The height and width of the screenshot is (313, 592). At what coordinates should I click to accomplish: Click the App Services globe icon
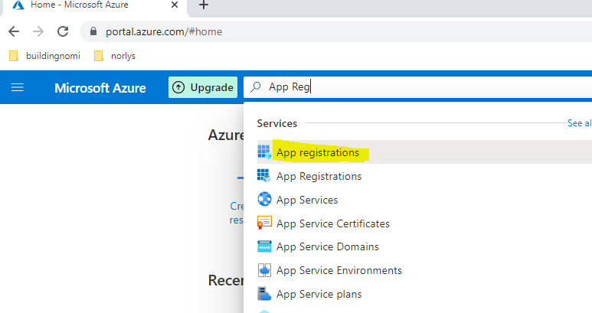point(264,199)
